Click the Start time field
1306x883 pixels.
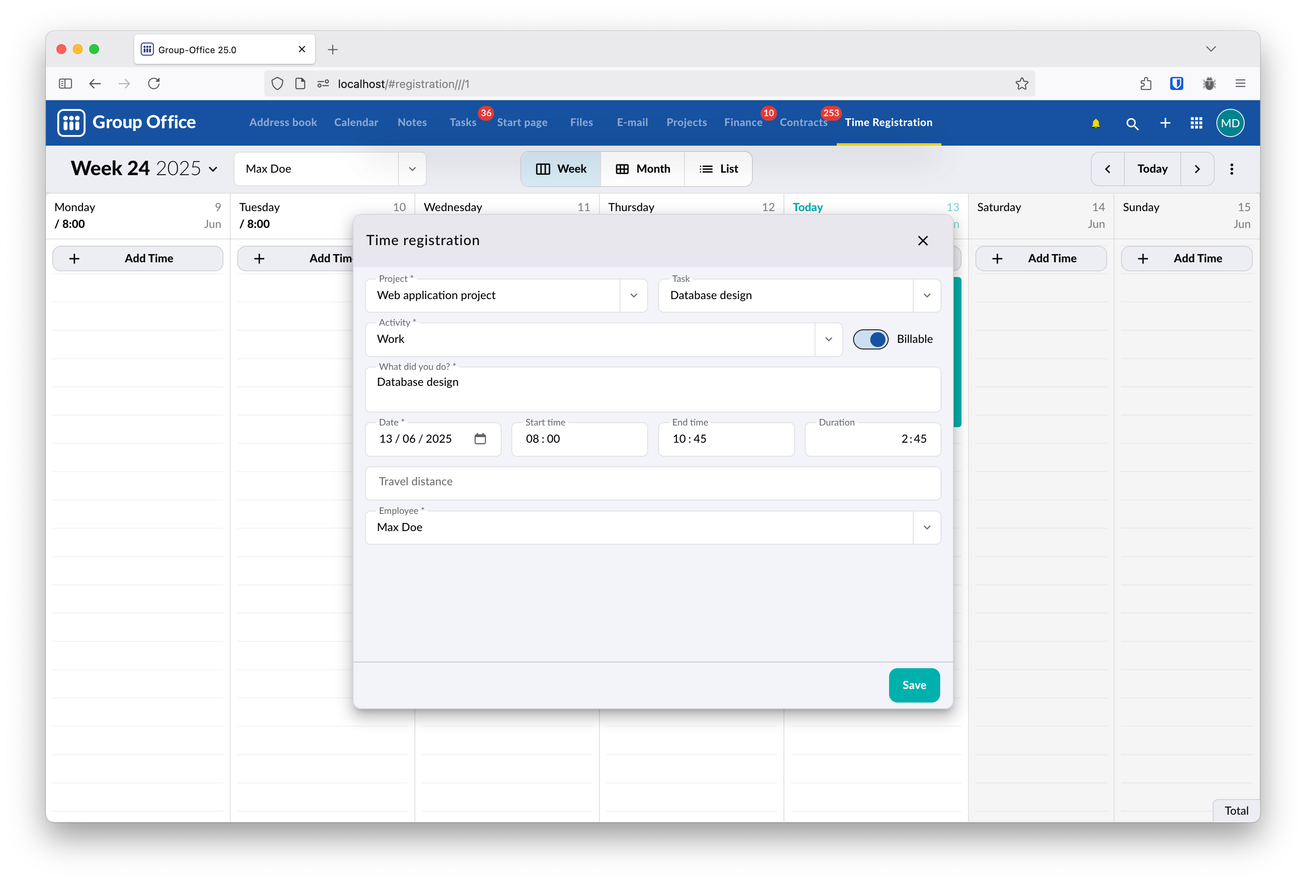pos(579,439)
